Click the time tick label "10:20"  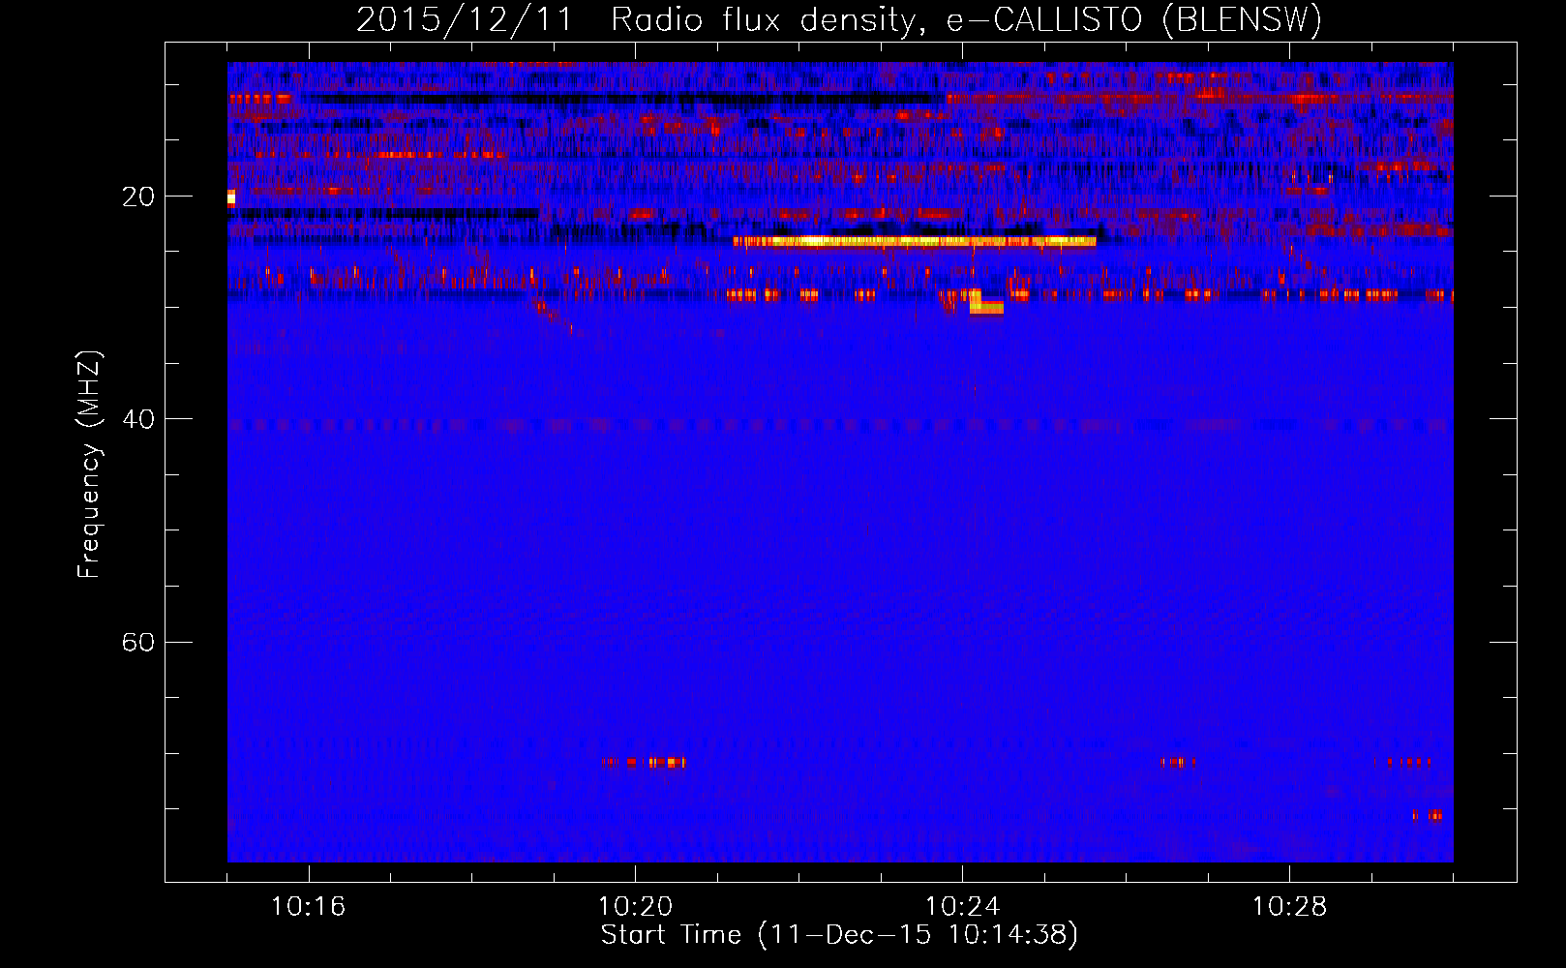point(636,907)
